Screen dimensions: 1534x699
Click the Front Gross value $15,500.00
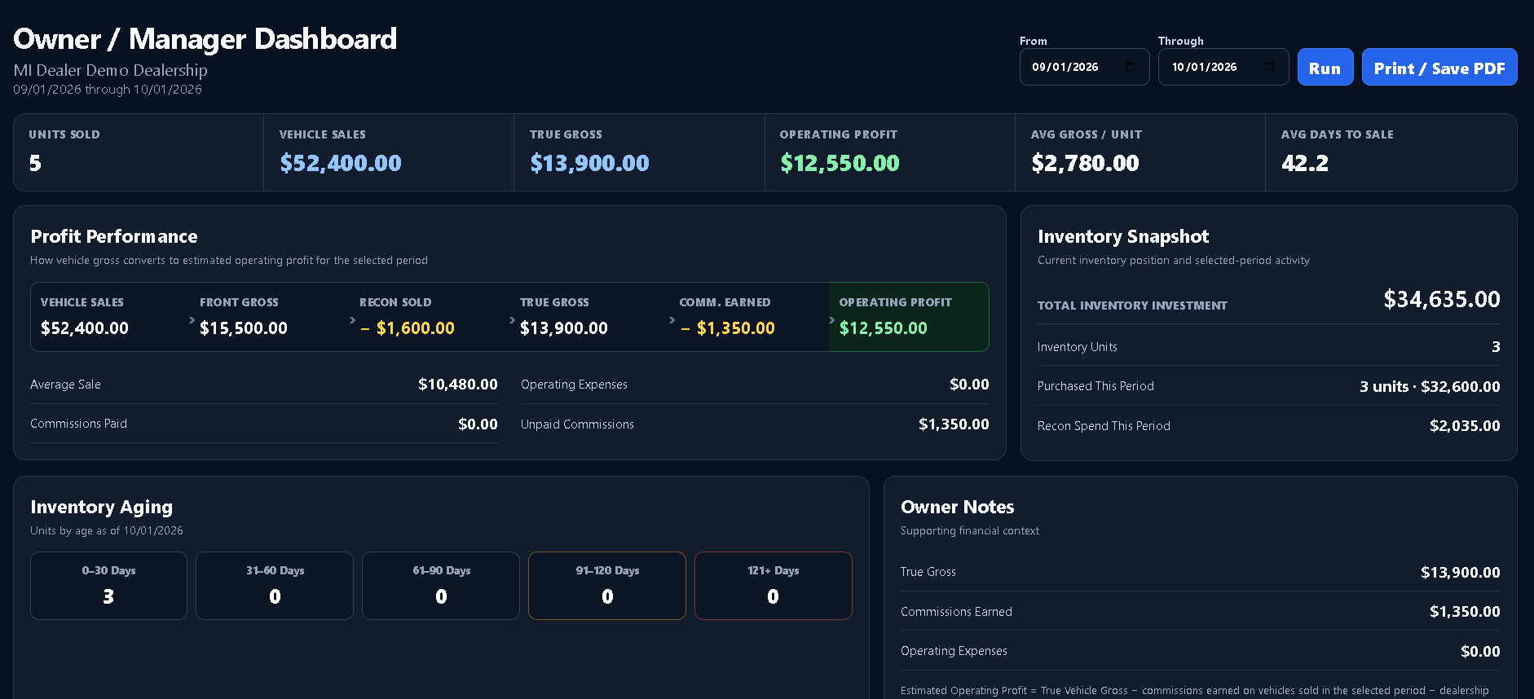coord(244,328)
